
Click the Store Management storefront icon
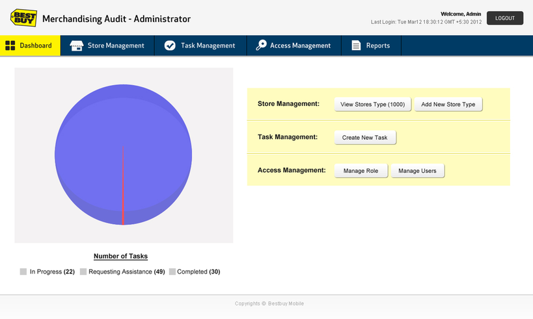[77, 45]
